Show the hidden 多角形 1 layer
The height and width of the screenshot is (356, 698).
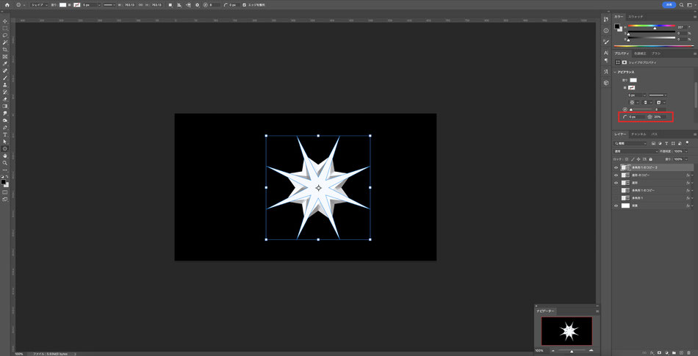[616, 197]
